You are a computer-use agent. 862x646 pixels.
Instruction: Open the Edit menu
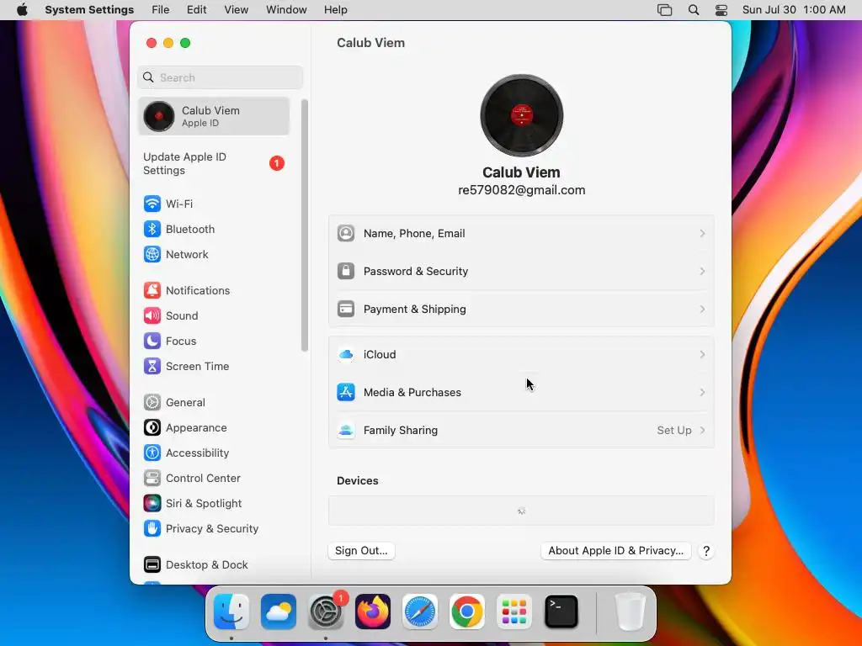click(x=196, y=10)
